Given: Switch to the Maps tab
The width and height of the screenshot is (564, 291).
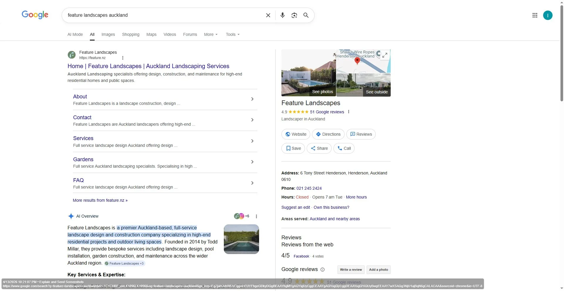Looking at the screenshot, I should (151, 34).
